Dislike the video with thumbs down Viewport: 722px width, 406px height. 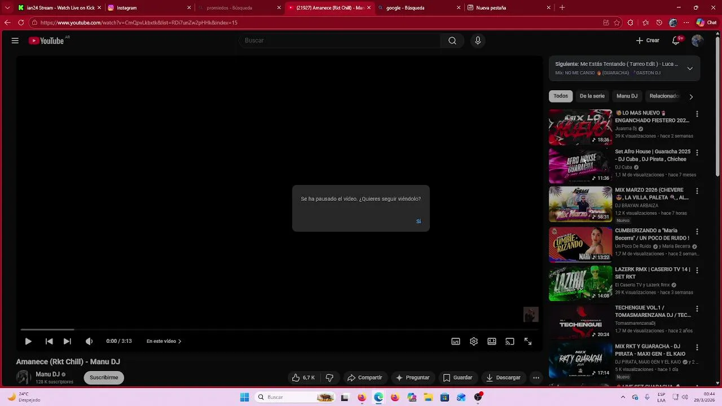coord(330,378)
